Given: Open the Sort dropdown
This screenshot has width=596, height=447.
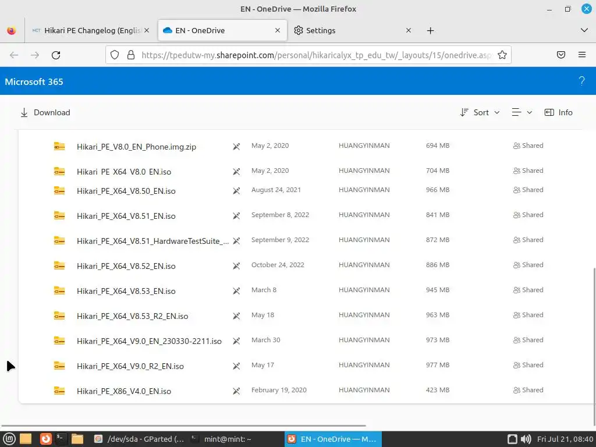Looking at the screenshot, I should point(480,112).
